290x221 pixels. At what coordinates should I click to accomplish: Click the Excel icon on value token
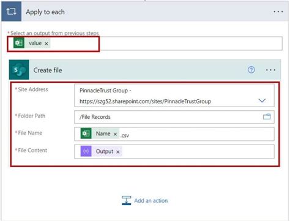pos(19,43)
